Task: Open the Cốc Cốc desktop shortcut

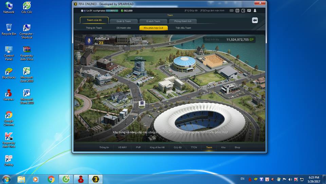Action: [x=26, y=8]
